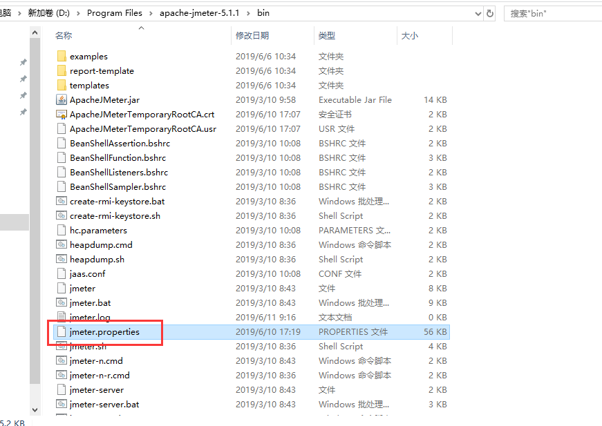Image resolution: width=602 pixels, height=426 pixels.
Task: Select the file name hc.parameters
Action: 98,230
